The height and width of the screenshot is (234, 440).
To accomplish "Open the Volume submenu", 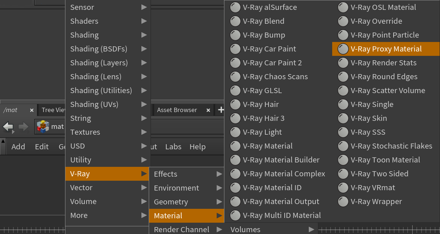I will pyautogui.click(x=108, y=202).
